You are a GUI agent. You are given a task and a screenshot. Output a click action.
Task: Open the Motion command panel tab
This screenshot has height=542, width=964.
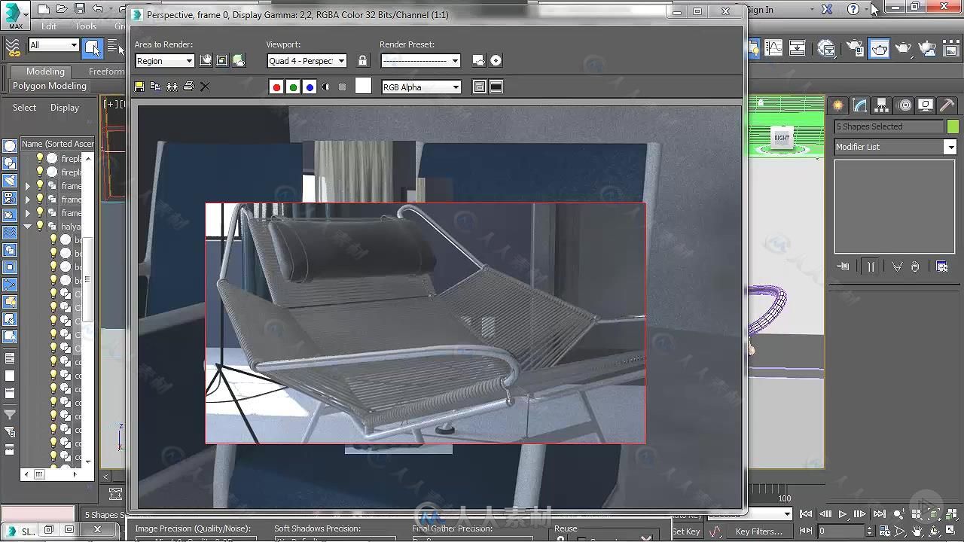tap(904, 105)
